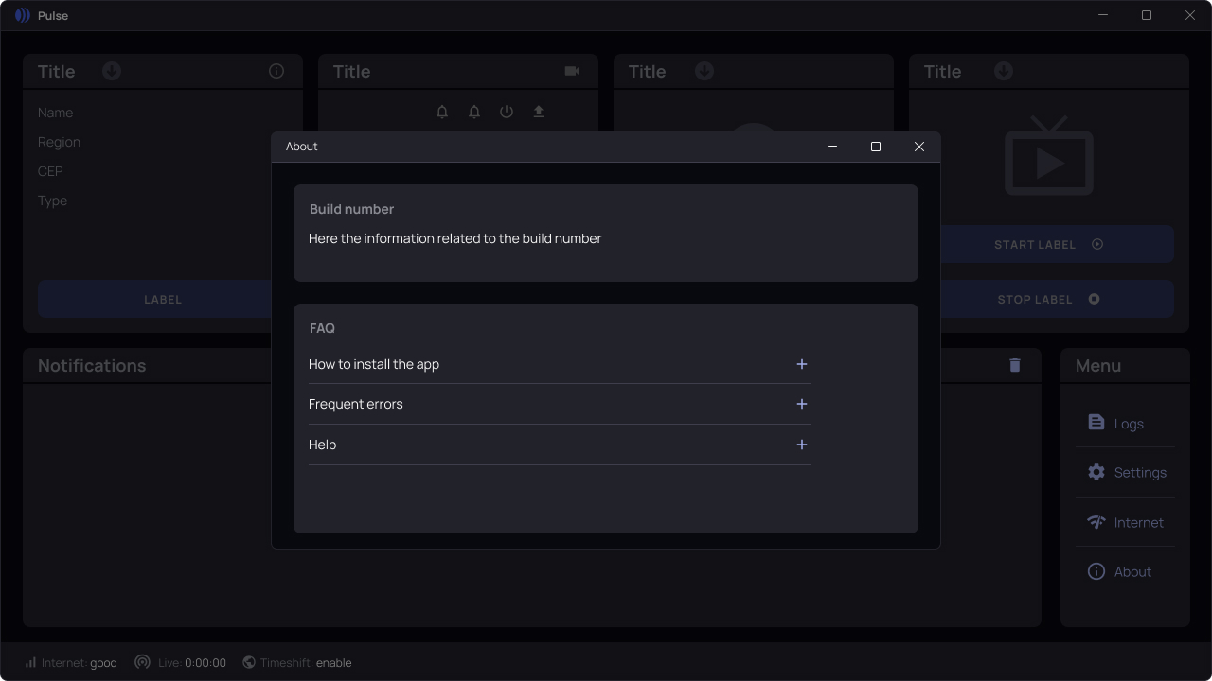Click the "Build number" heading
This screenshot has width=1212, height=681.
click(351, 209)
